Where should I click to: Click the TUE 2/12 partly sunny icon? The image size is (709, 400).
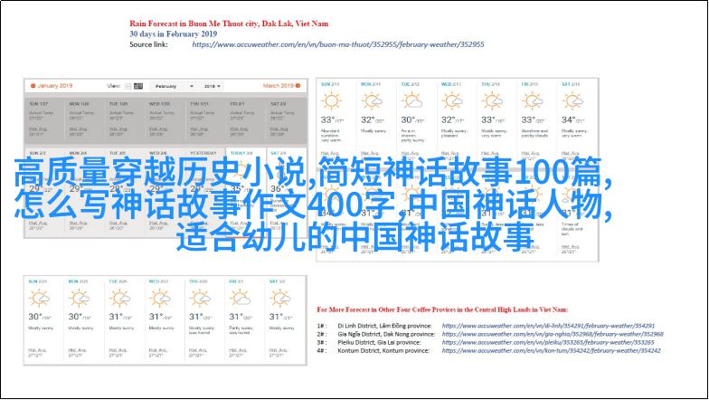point(412,101)
